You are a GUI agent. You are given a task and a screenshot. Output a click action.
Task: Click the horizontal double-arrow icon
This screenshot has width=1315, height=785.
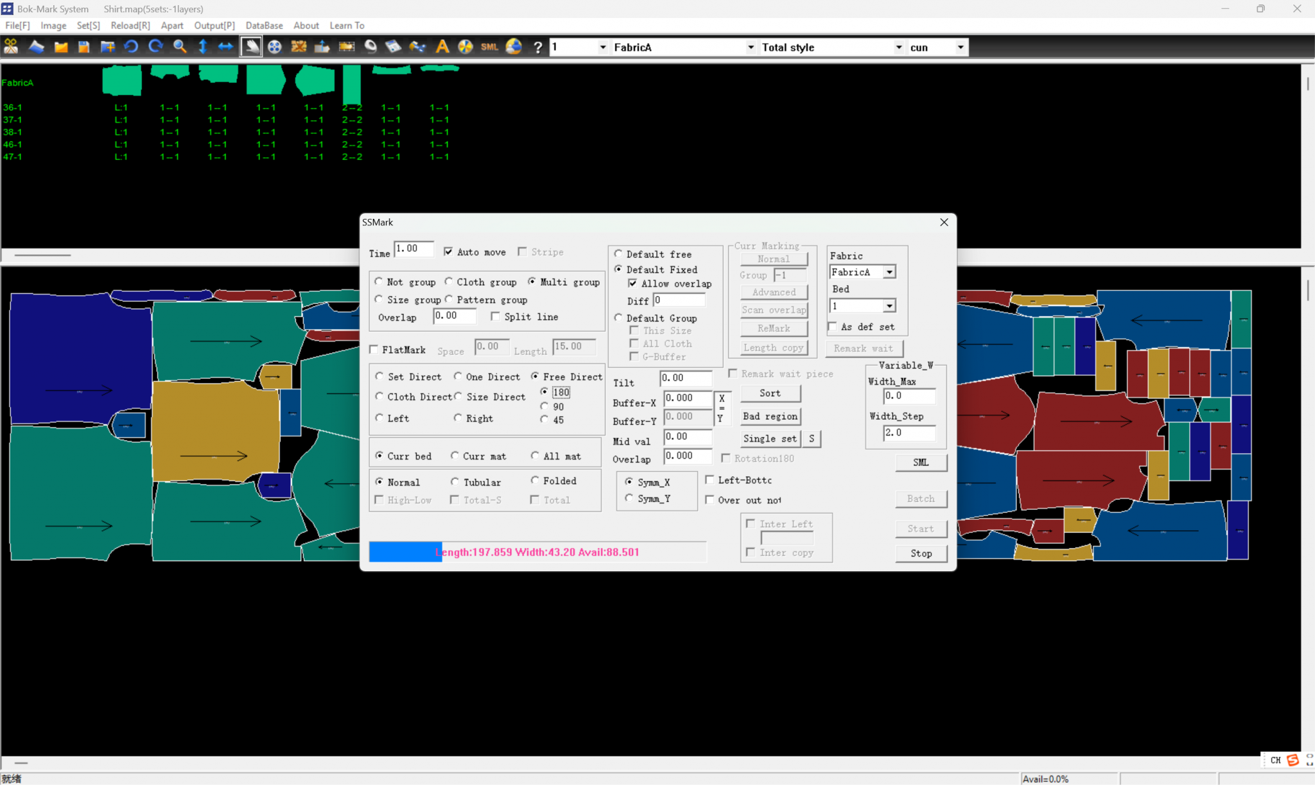pyautogui.click(x=225, y=47)
